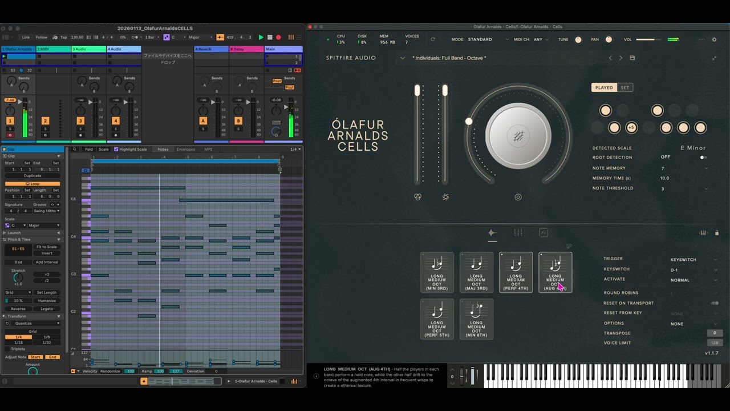Enable Highlight Scale checkbox
730x411 pixels.
pyautogui.click(x=116, y=150)
